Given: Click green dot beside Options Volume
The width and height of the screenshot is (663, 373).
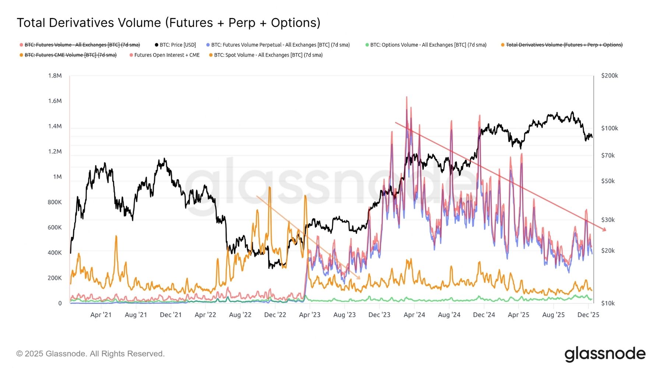Looking at the screenshot, I should pos(367,45).
